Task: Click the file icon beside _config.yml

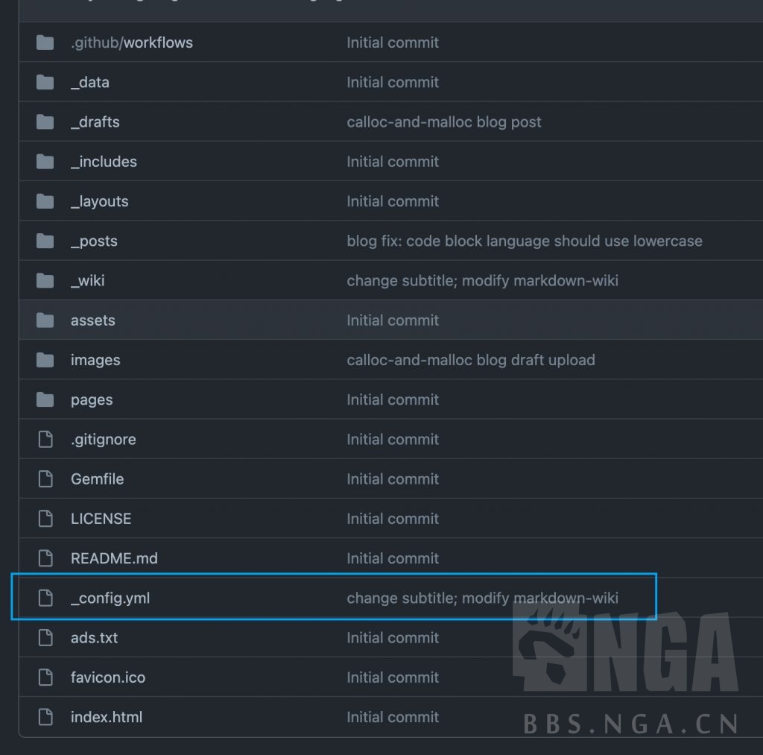Action: (x=45, y=598)
